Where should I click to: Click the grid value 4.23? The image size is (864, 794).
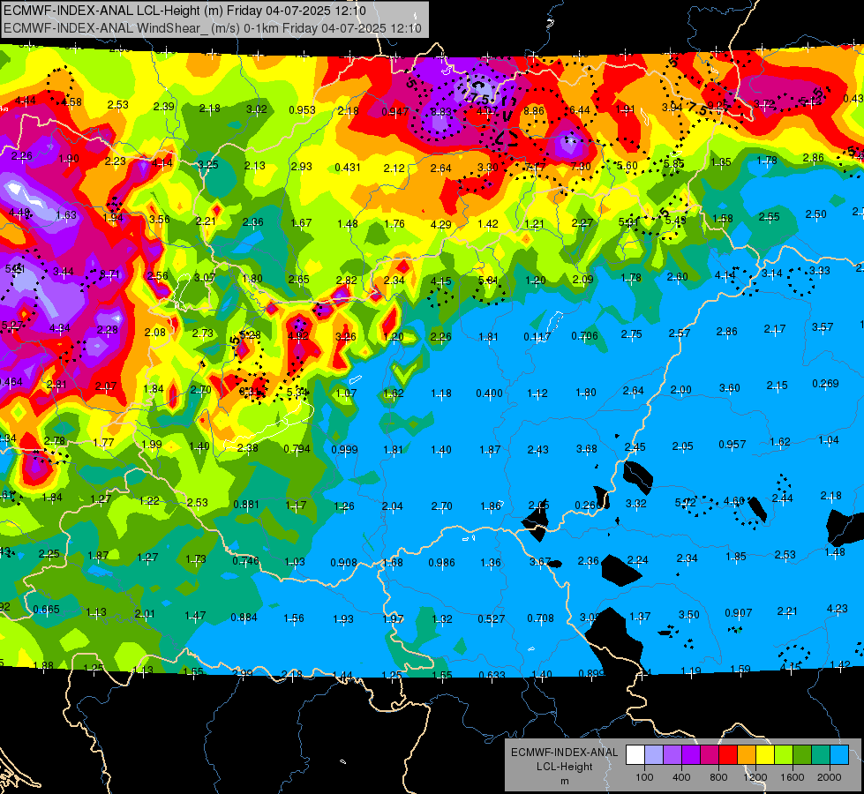click(x=838, y=609)
